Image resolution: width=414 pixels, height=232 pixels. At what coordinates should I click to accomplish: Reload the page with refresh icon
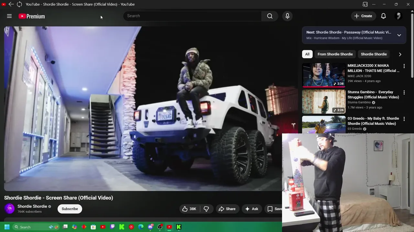click(19, 4)
